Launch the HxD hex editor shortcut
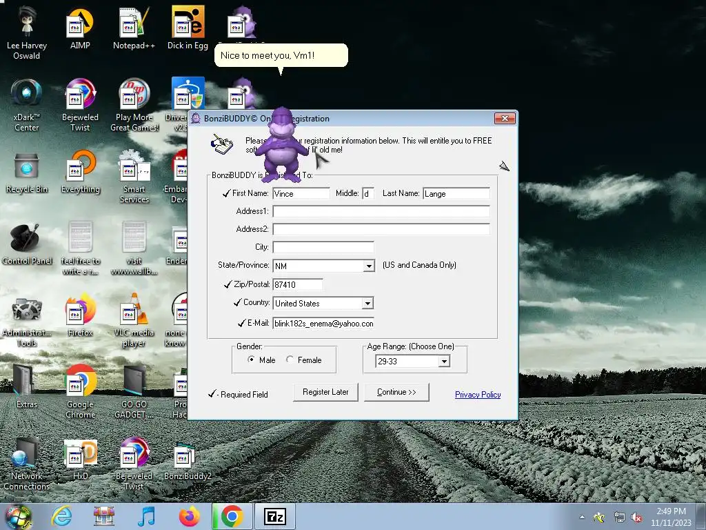The width and height of the screenshot is (706, 530). tap(80, 460)
